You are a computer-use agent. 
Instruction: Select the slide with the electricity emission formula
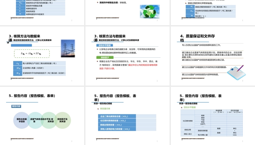tap(42, 56)
